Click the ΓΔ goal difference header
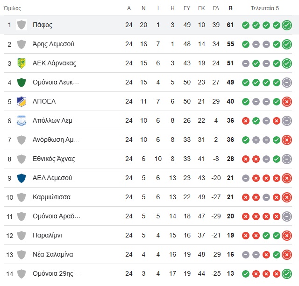 [216, 8]
